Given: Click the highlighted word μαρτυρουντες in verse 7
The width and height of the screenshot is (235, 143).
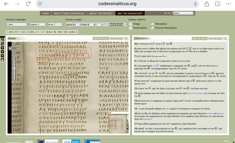Looking at the screenshot, I should point(160,56).
